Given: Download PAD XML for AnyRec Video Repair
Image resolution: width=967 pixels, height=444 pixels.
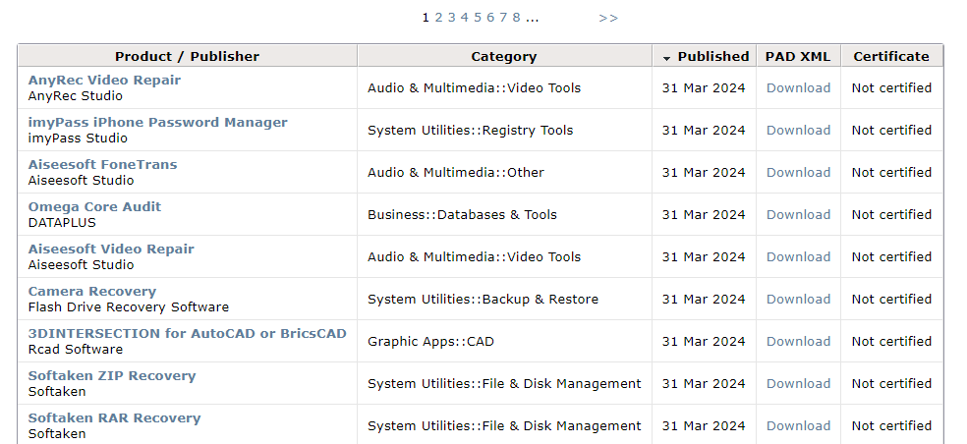Looking at the screenshot, I should (798, 88).
